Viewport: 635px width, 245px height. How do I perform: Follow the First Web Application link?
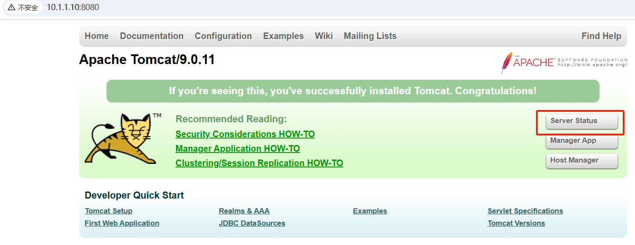(122, 223)
